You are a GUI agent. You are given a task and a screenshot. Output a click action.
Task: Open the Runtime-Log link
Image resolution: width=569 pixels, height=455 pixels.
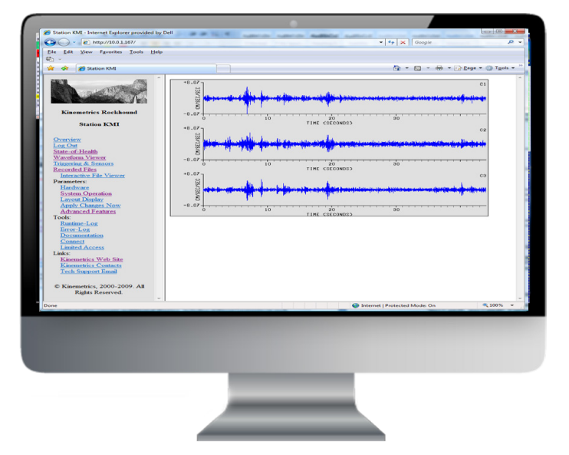click(79, 223)
